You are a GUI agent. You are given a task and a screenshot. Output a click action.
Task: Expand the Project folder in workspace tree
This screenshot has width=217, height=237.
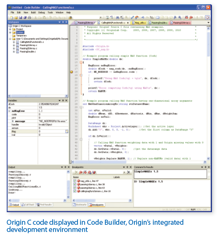(x=10, y=29)
